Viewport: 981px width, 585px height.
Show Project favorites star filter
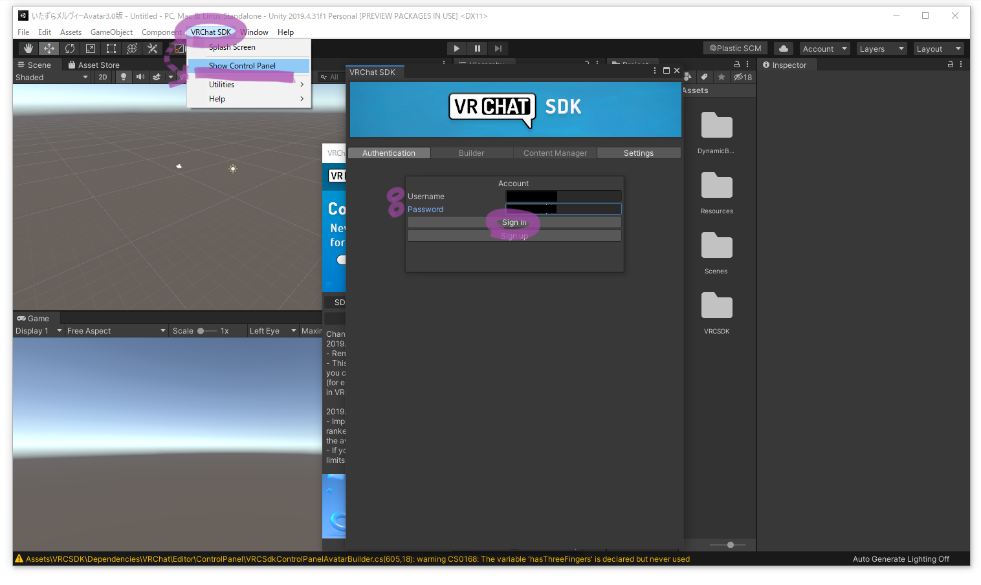pyautogui.click(x=721, y=77)
